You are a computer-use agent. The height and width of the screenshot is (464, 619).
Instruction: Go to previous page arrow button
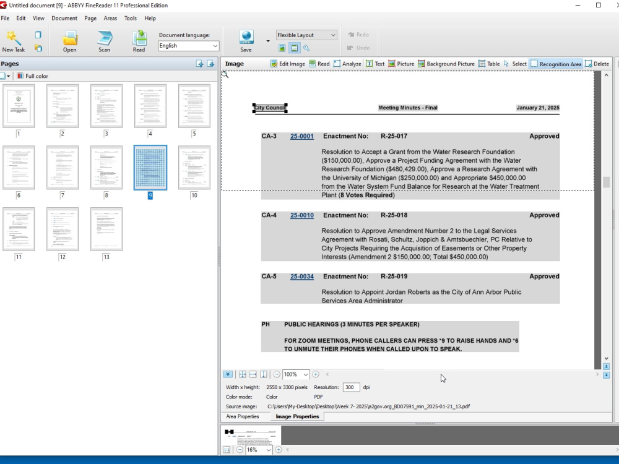[x=607, y=366]
